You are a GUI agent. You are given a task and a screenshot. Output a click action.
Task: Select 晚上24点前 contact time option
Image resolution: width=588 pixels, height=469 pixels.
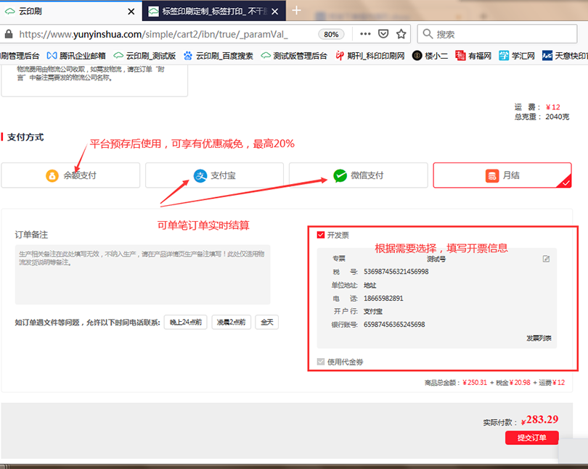click(186, 323)
